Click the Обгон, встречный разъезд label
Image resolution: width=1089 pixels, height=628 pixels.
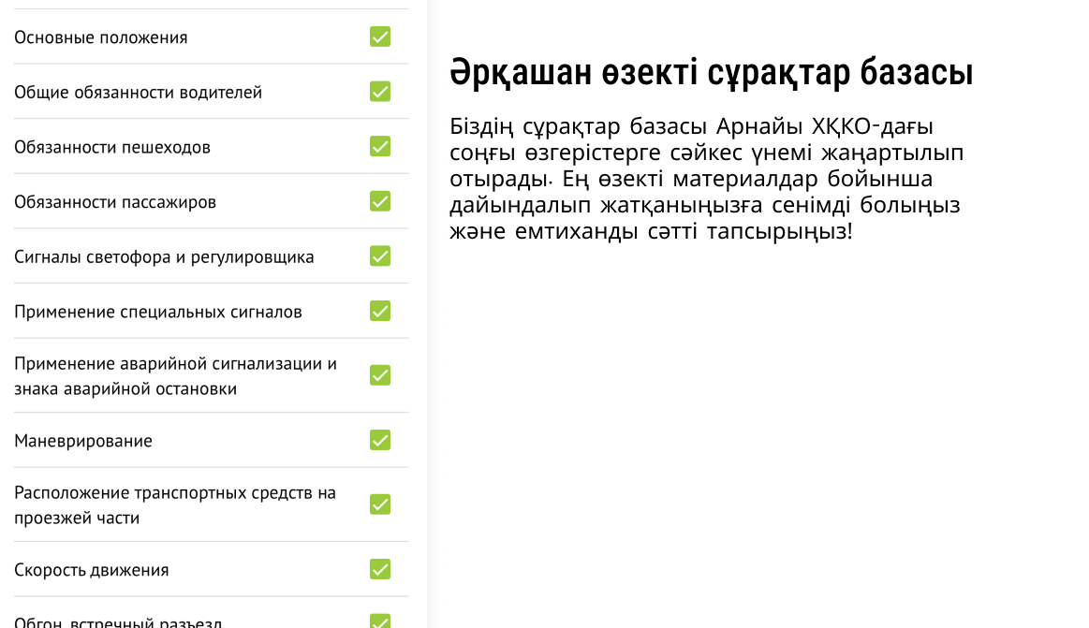[x=118, y=621]
